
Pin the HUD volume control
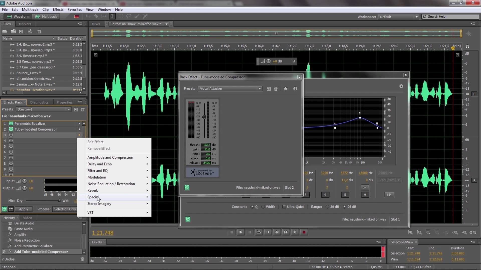294,61
